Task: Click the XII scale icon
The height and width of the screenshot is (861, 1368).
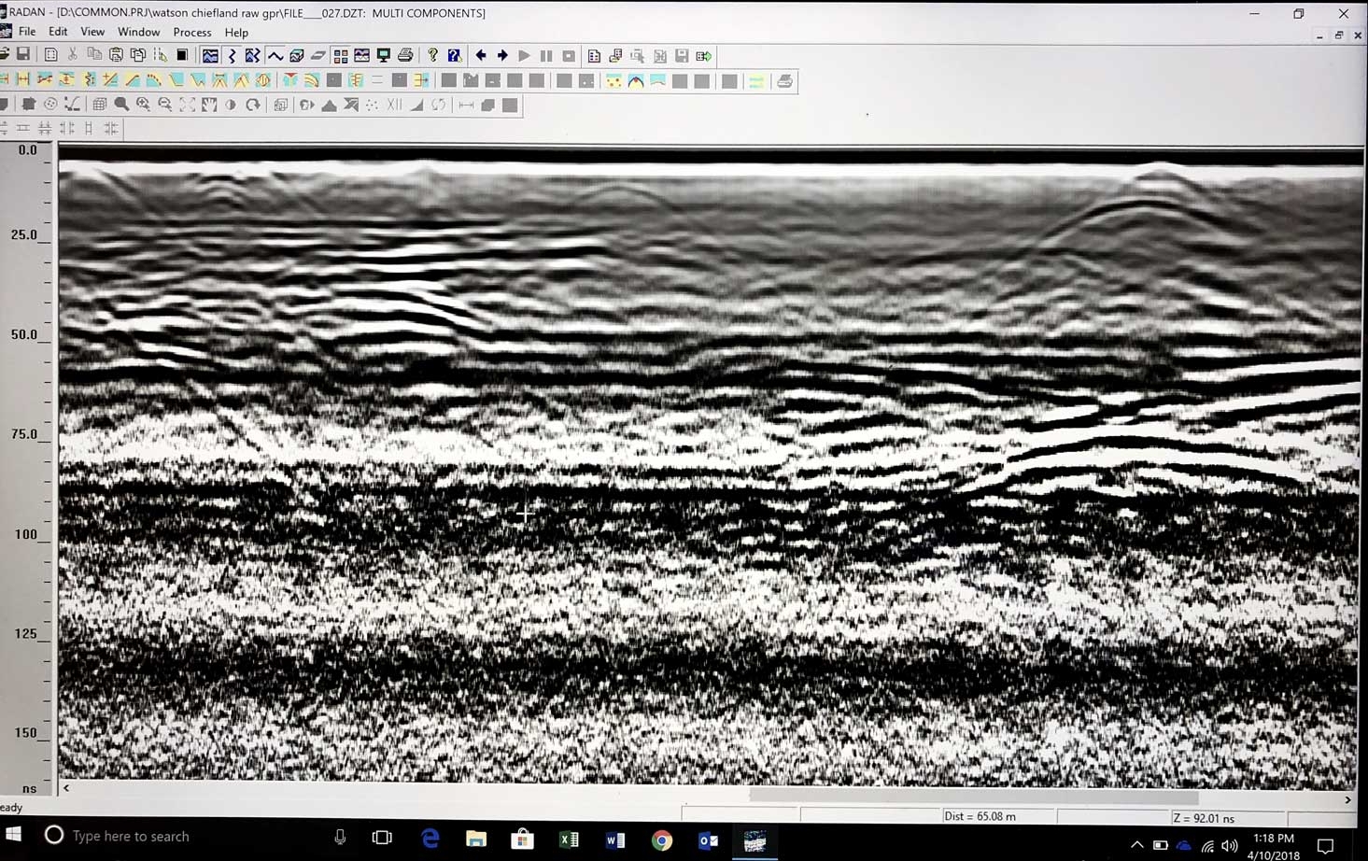Action: [x=394, y=105]
